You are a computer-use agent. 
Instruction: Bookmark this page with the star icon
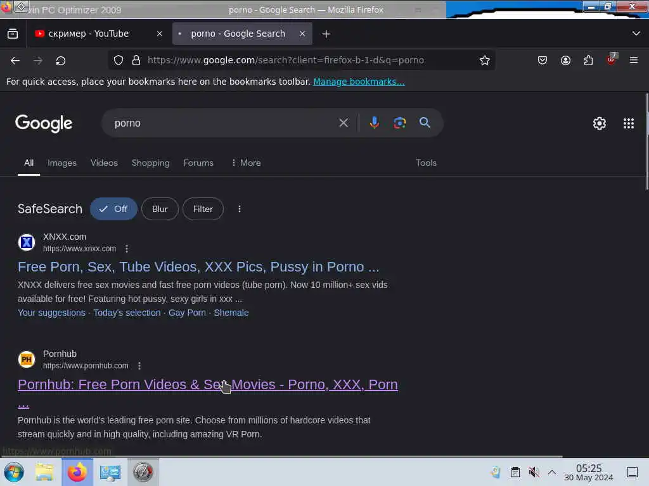[x=485, y=60]
